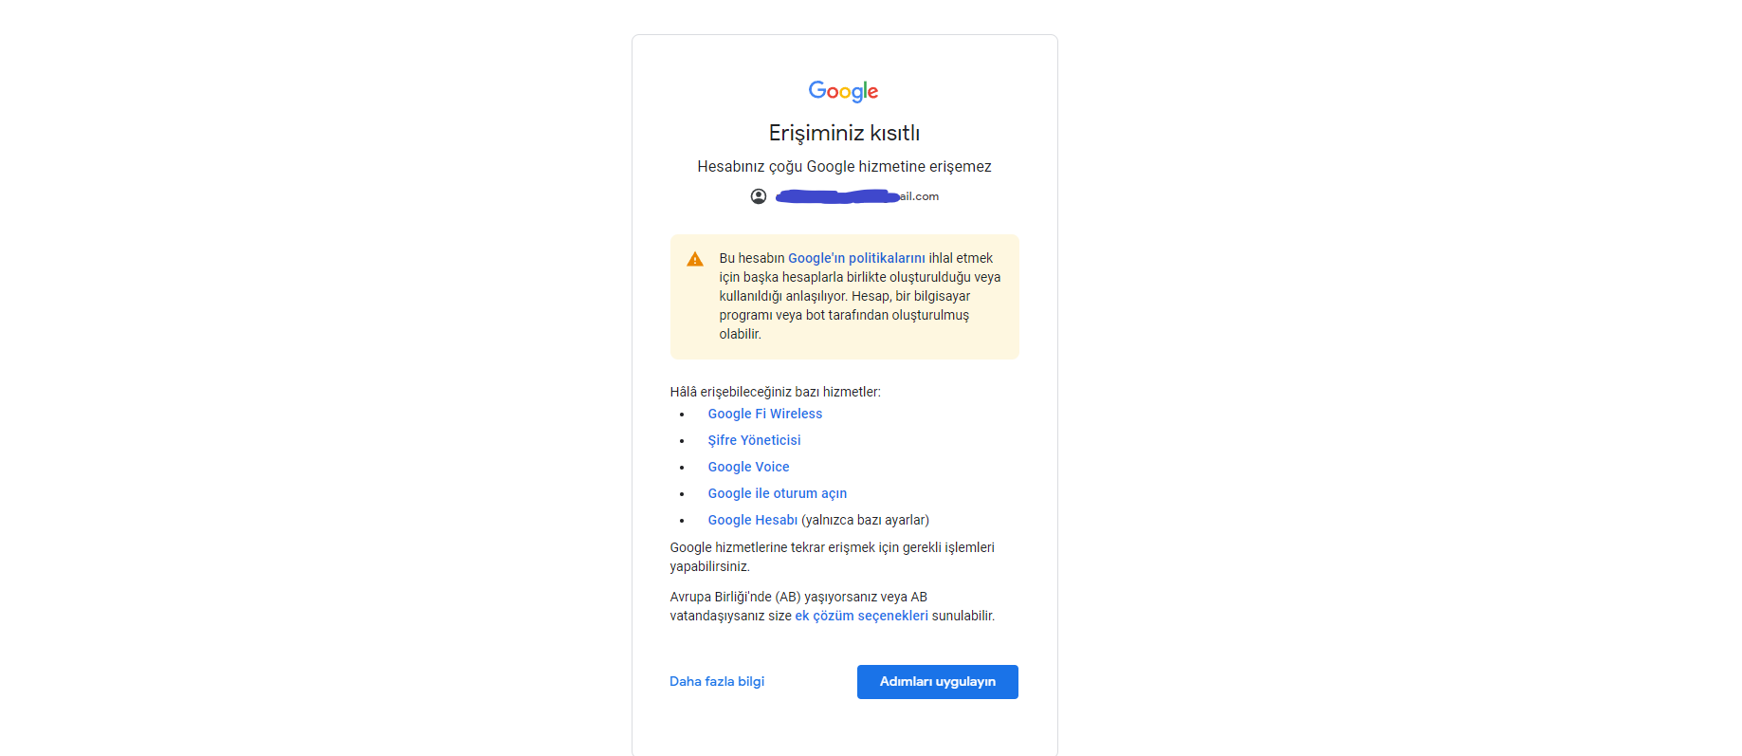Click the (yalnızca bazı ayarlar) text
The width and height of the screenshot is (1742, 756).
click(x=865, y=520)
